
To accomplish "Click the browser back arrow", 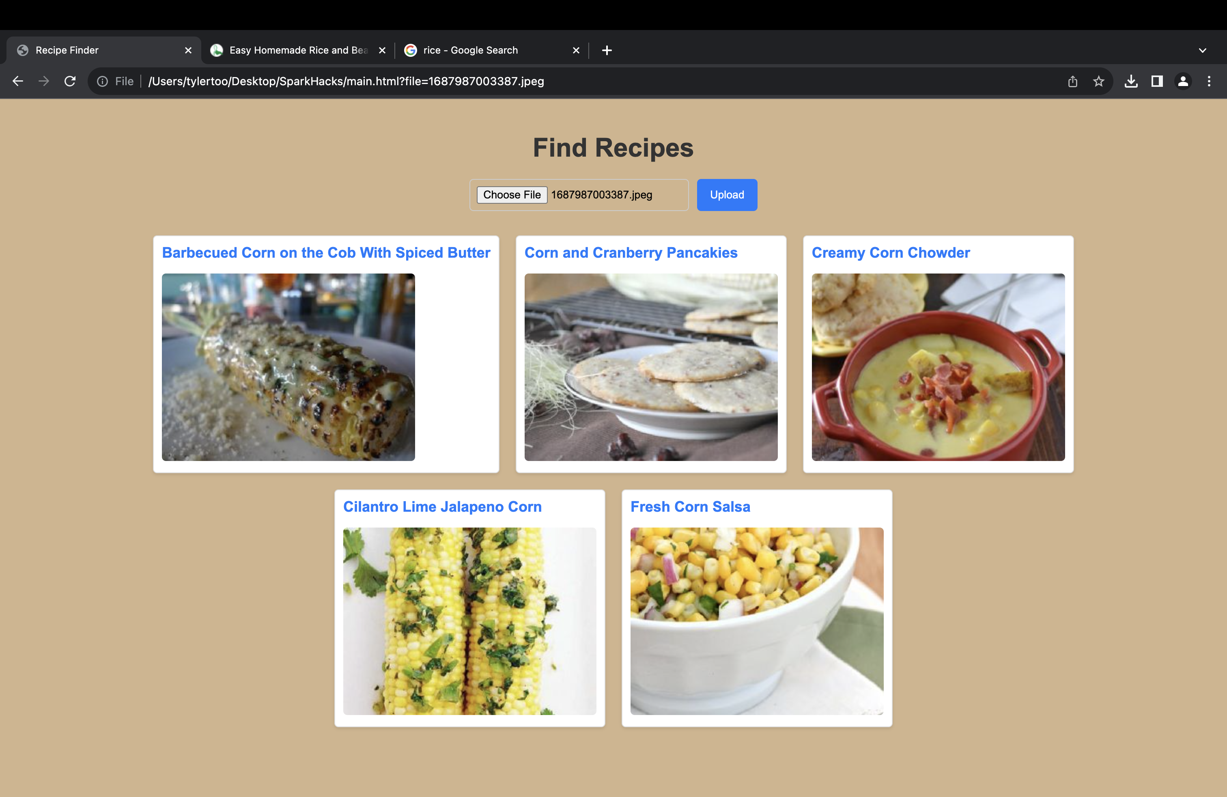I will pyautogui.click(x=18, y=81).
